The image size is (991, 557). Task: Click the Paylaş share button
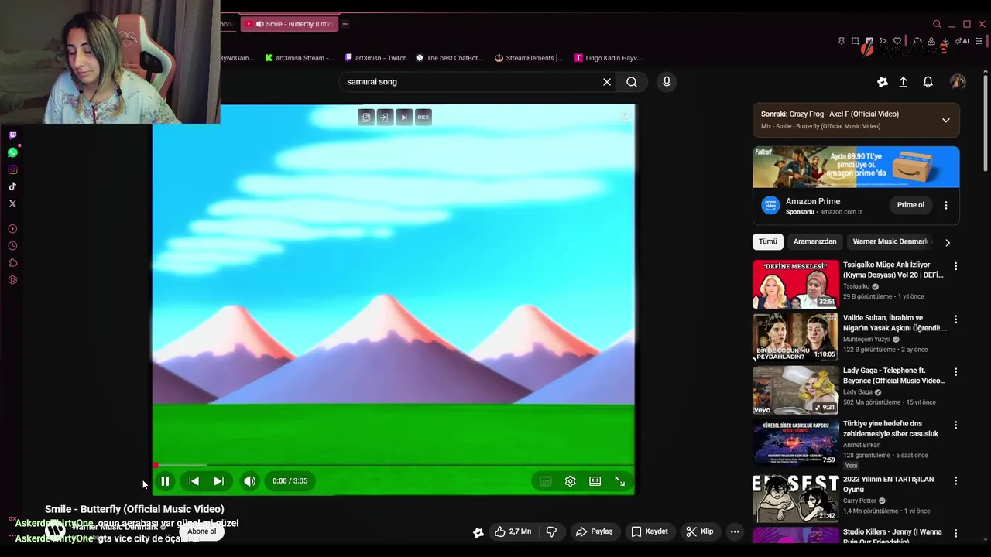tap(595, 531)
